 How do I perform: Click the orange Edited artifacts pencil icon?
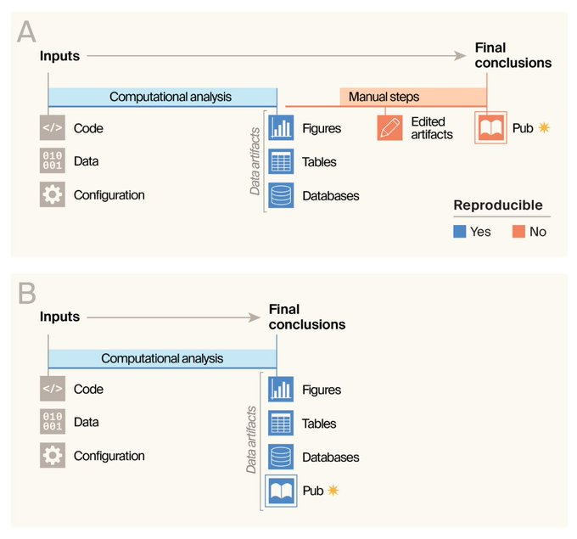pyautogui.click(x=389, y=128)
